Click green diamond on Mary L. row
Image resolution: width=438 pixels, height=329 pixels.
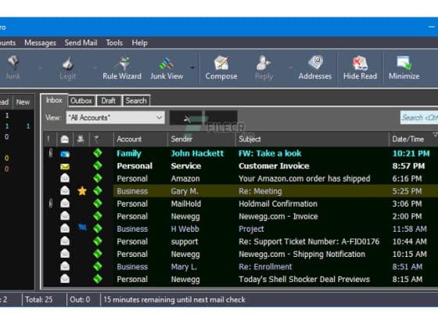(x=98, y=266)
